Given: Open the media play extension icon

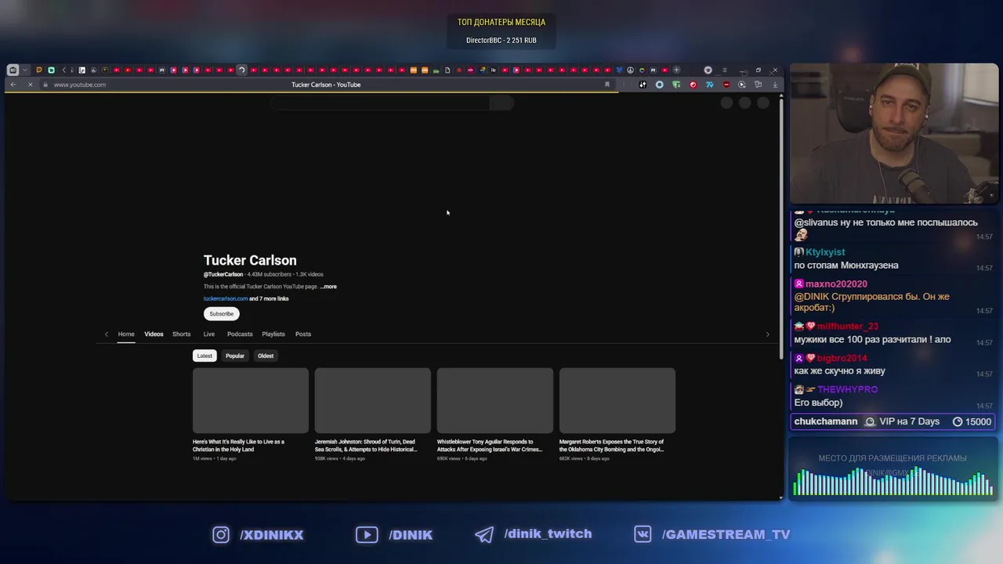Looking at the screenshot, I should click(741, 85).
